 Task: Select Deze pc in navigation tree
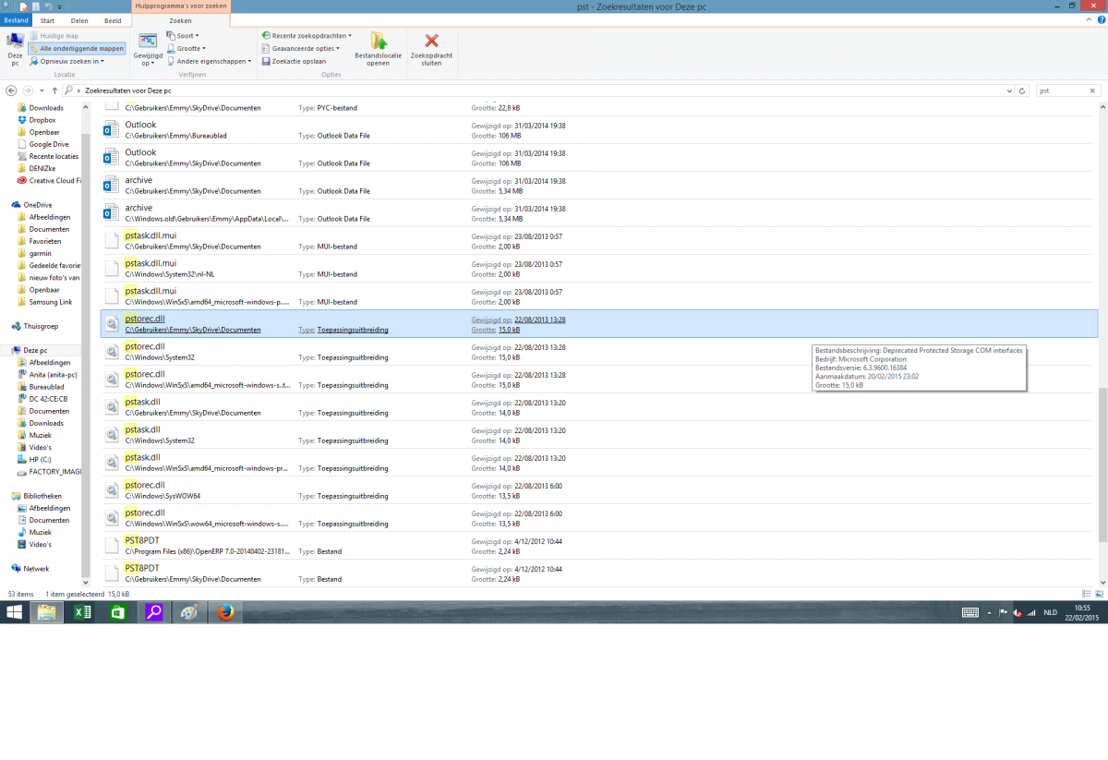tap(36, 350)
